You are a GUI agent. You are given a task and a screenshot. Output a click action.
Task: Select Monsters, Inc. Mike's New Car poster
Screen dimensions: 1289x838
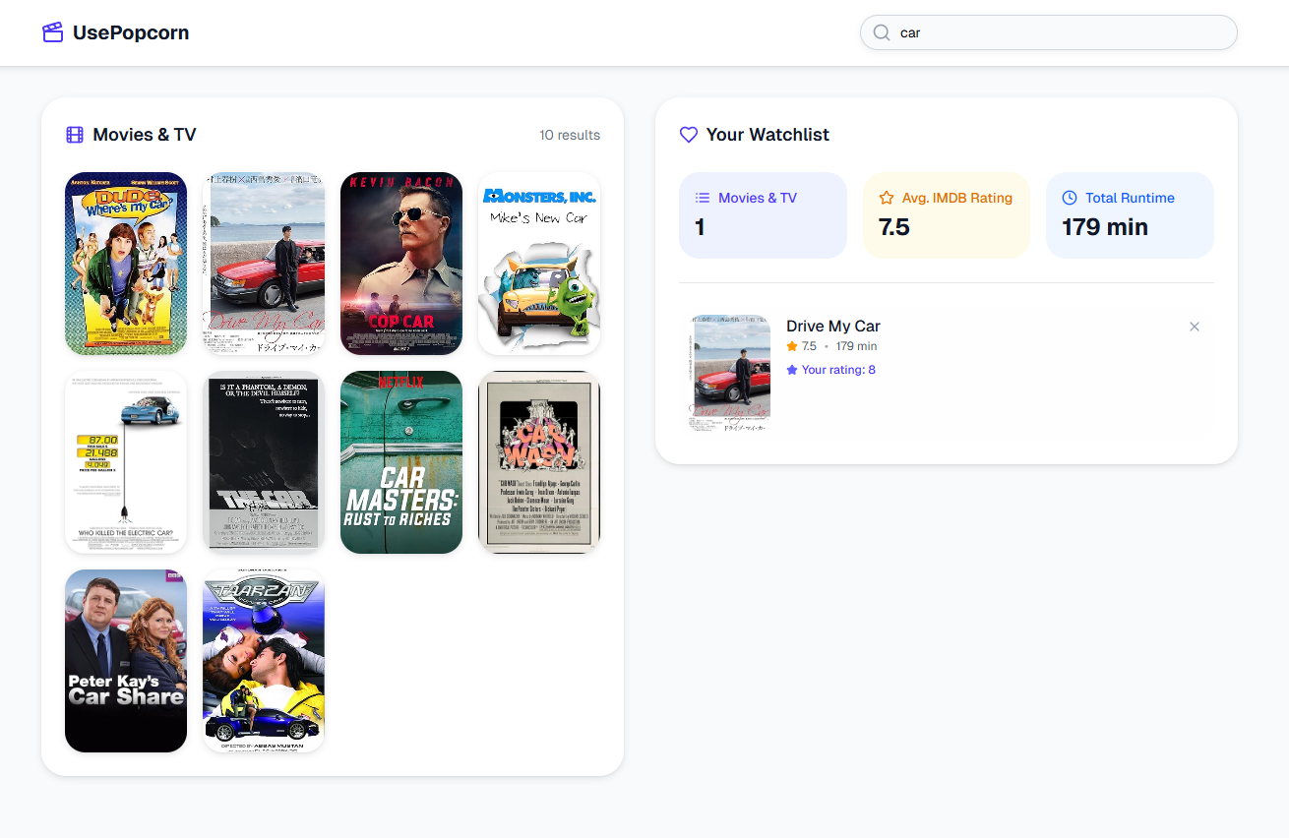tap(539, 264)
